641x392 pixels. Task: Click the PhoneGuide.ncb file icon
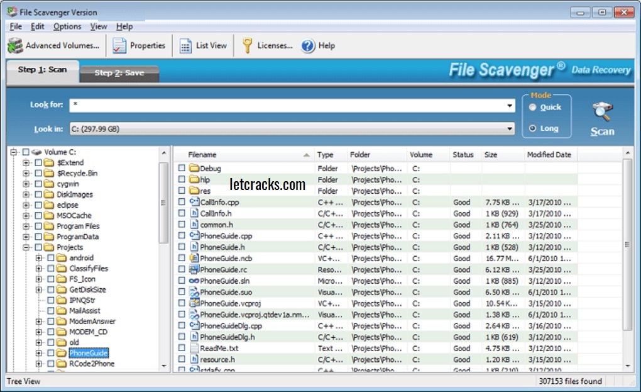click(x=194, y=258)
